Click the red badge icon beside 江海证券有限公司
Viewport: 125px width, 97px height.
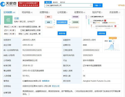pyautogui.click(x=105, y=20)
